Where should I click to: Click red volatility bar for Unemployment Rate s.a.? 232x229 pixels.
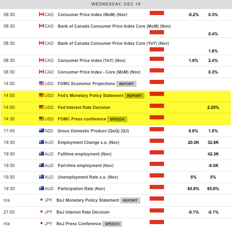click(x=157, y=175)
